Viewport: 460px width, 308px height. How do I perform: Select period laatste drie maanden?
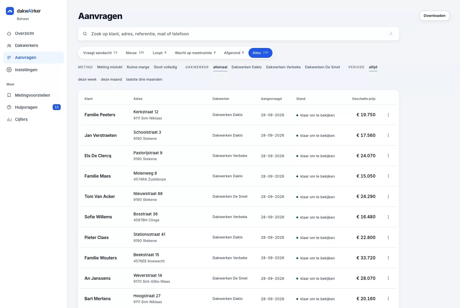pyautogui.click(x=144, y=80)
